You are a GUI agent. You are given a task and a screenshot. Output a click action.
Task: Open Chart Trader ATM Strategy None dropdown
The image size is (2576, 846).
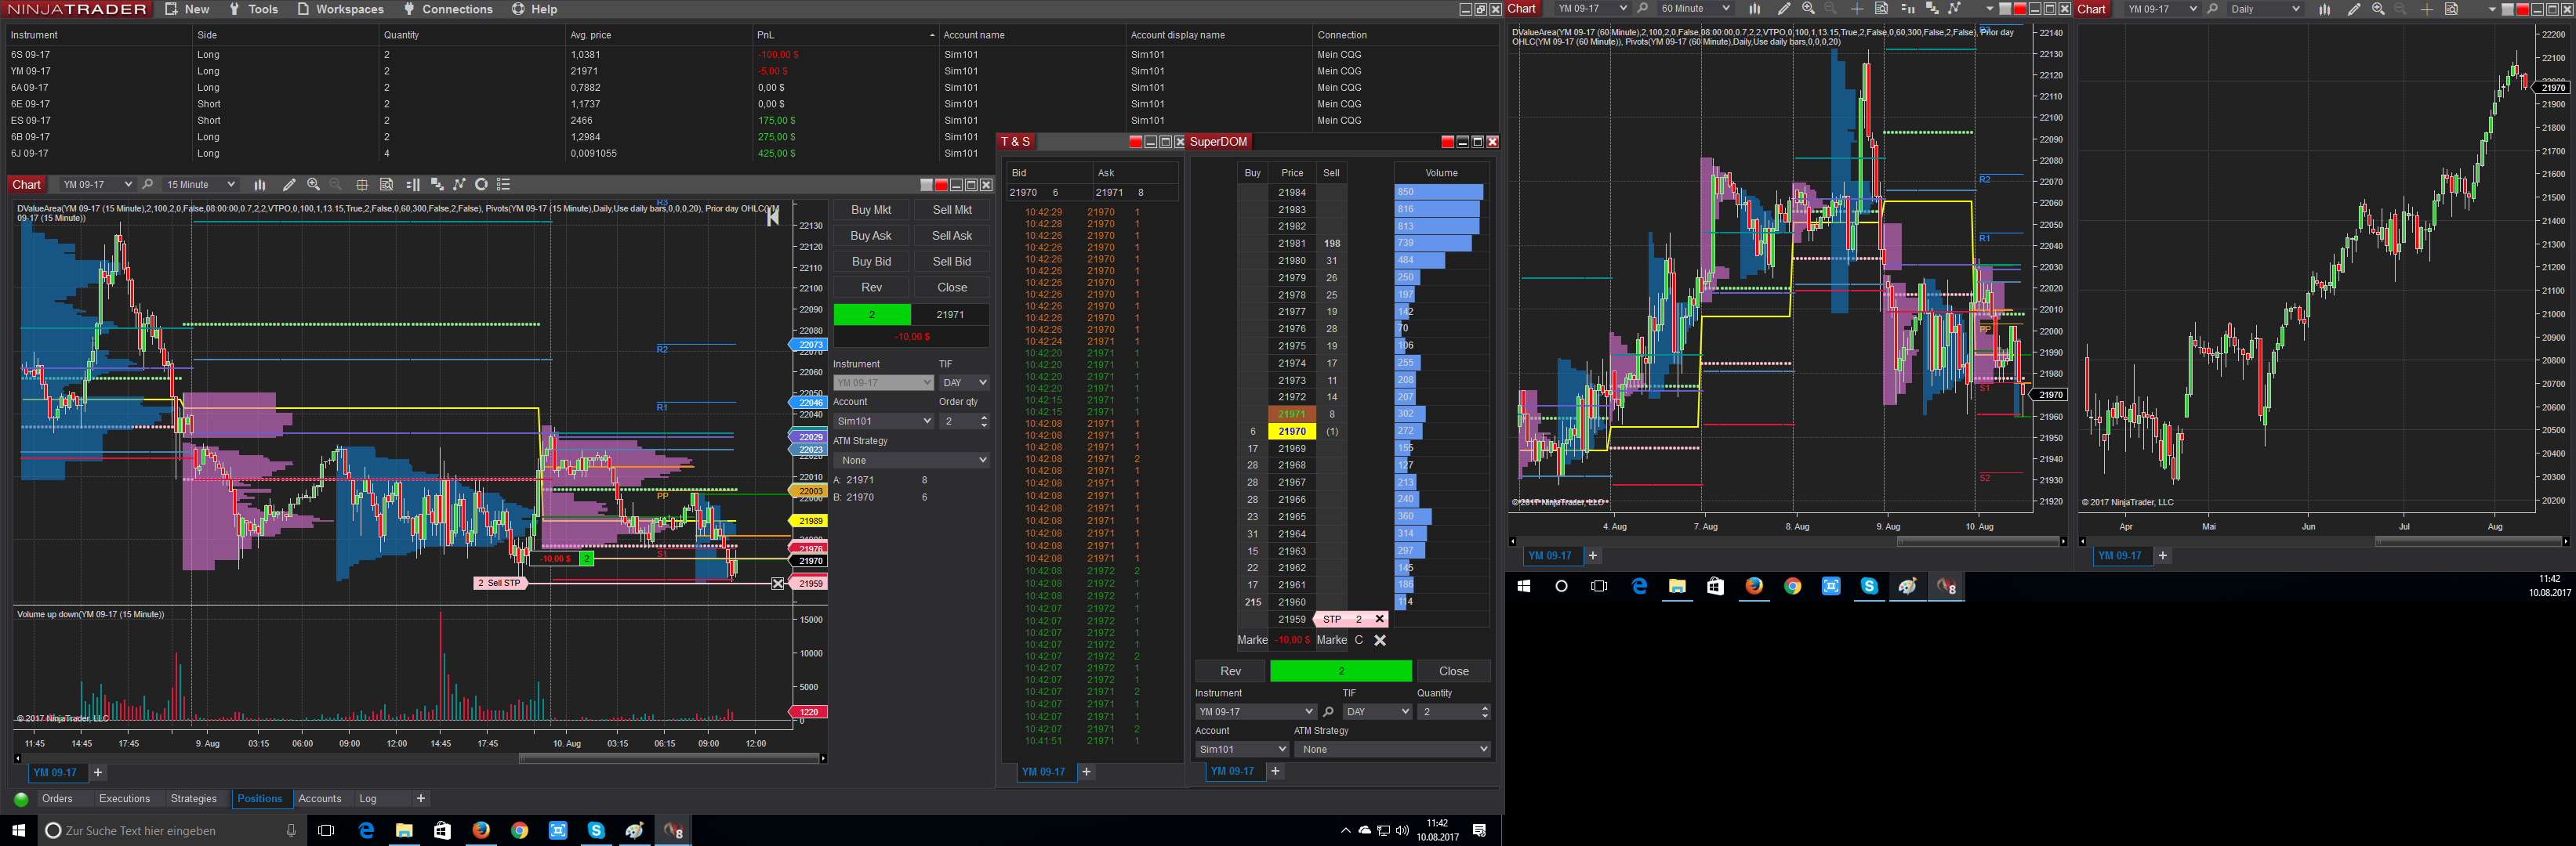pyautogui.click(x=911, y=461)
